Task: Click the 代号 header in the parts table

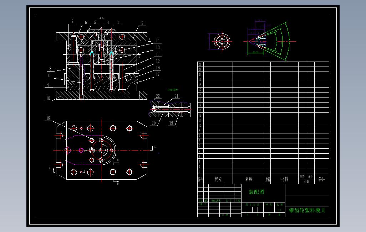Action: (218, 179)
